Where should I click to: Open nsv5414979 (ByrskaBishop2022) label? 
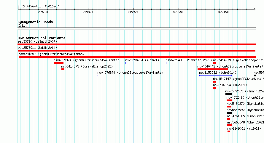[x=238, y=60]
